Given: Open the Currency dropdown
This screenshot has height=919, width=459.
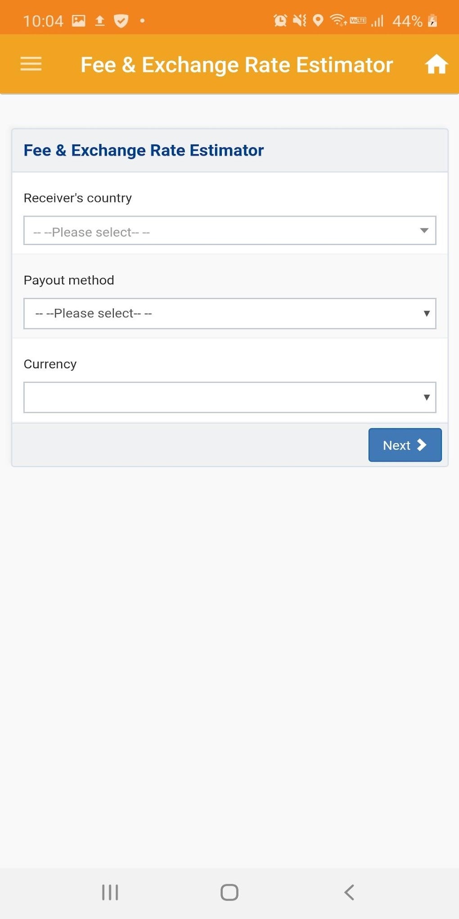Looking at the screenshot, I should [229, 397].
